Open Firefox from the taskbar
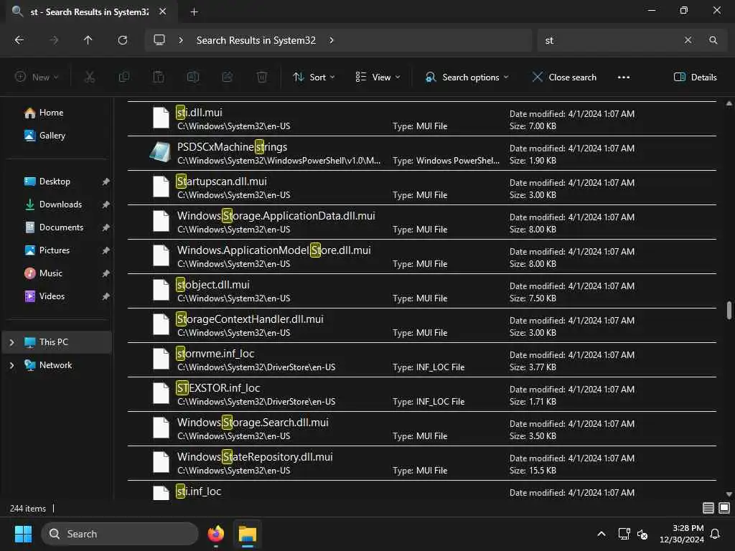735x551 pixels. tap(216, 534)
